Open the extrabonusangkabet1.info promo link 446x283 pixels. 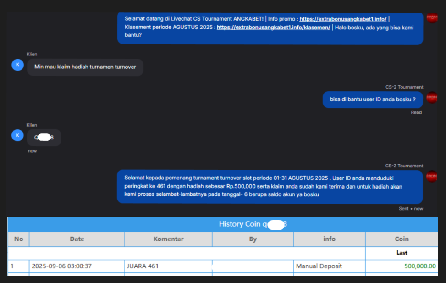(x=343, y=19)
